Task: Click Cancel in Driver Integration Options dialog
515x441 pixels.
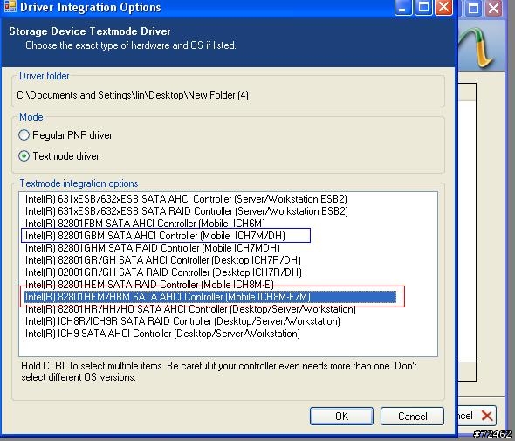Action: 412,416
